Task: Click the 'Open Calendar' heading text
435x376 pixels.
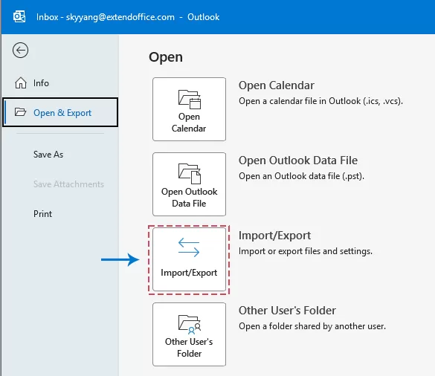Action: [x=277, y=85]
